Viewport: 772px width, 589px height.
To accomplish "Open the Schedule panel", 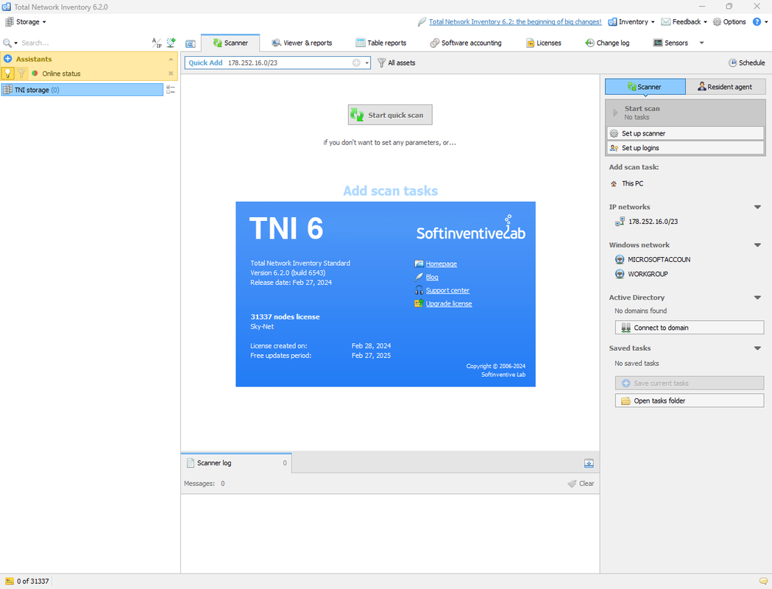I will pos(747,63).
